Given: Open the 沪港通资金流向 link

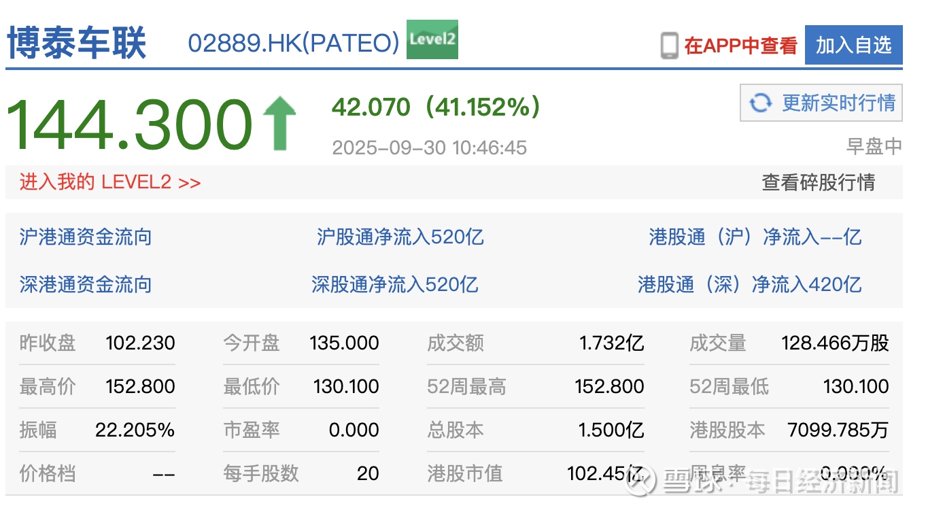Looking at the screenshot, I should (x=86, y=237).
